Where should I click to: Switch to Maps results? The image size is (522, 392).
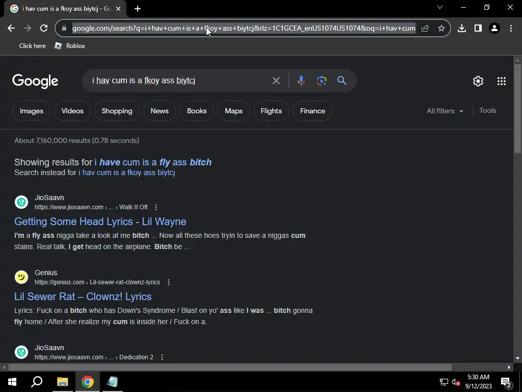click(x=233, y=111)
